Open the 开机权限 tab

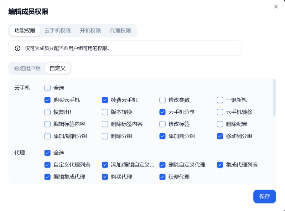pyautogui.click(x=90, y=31)
